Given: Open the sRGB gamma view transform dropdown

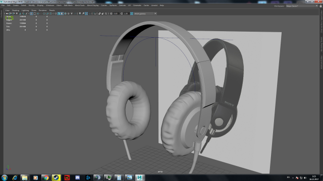Looking at the screenshot, I should 145,14.
